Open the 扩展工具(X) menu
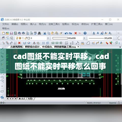122x122 pixels. (97, 24)
